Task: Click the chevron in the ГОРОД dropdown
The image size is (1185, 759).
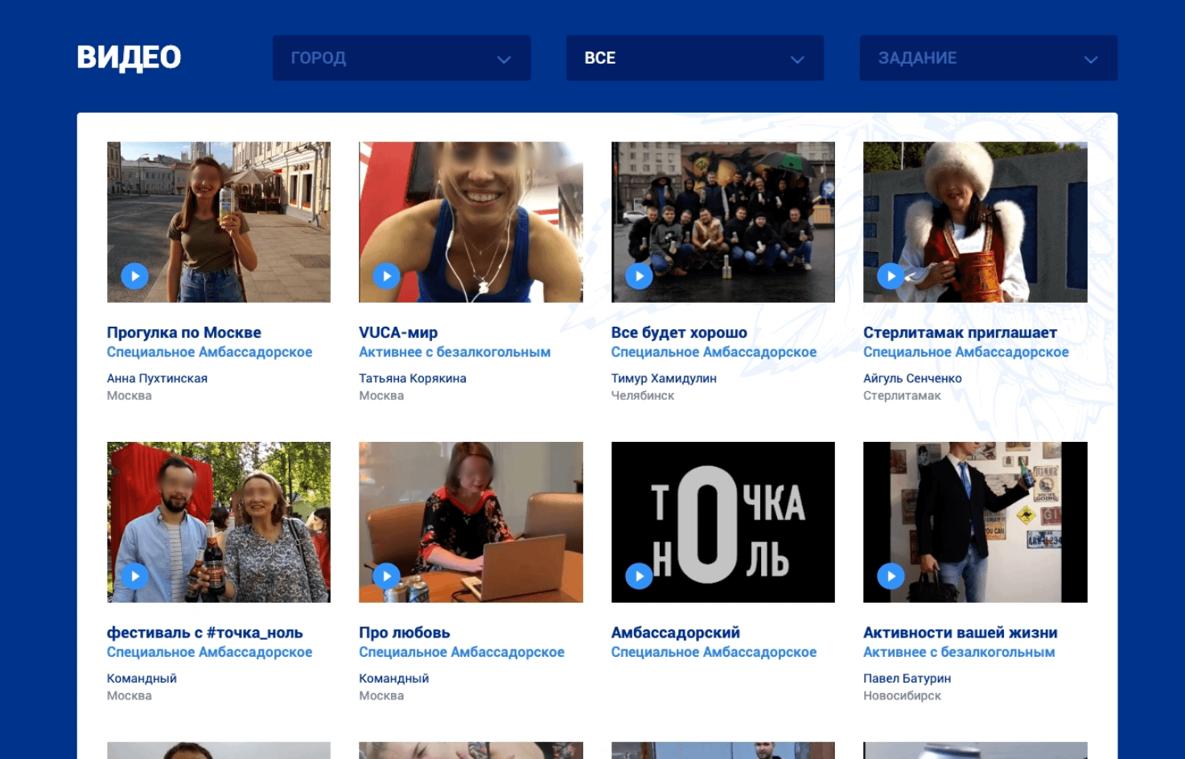Action: pos(504,60)
